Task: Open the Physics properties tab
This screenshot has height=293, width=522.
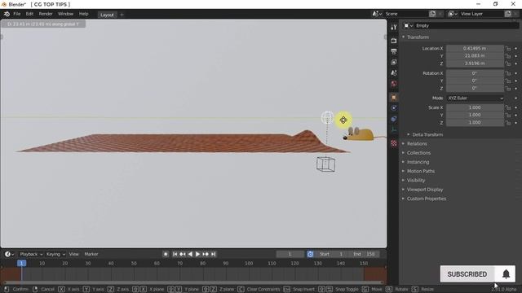Action: point(394,108)
